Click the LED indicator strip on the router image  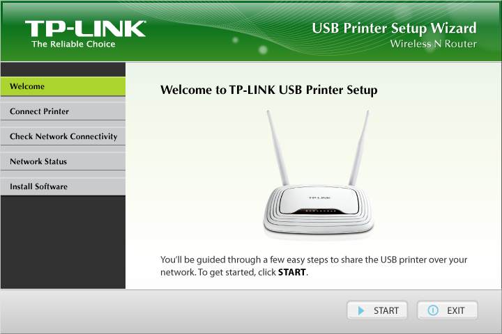[319, 211]
